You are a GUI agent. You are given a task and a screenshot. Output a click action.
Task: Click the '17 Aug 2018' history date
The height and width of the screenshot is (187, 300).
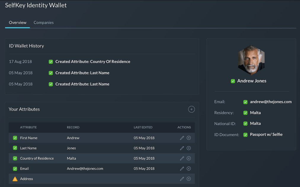pyautogui.click(x=20, y=62)
